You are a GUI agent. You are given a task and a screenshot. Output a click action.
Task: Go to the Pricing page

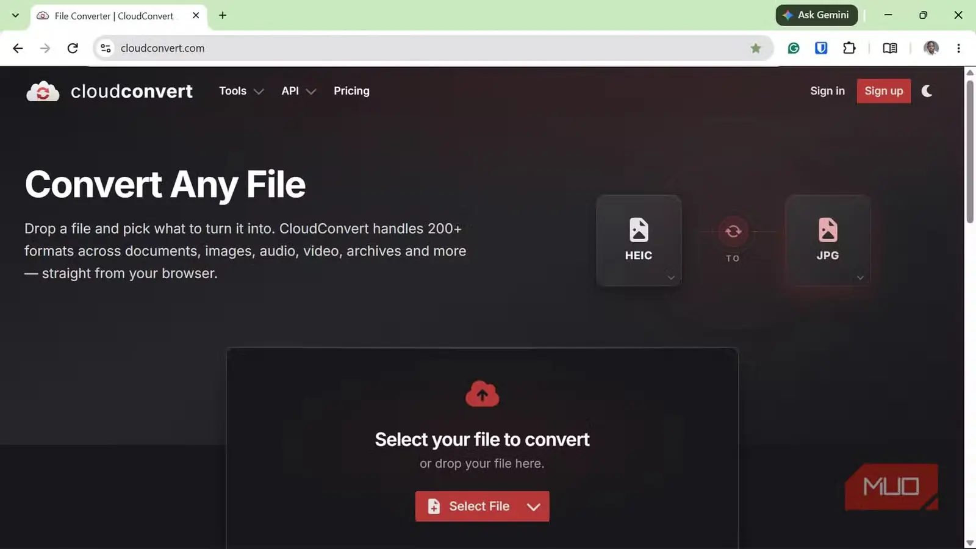coord(351,91)
